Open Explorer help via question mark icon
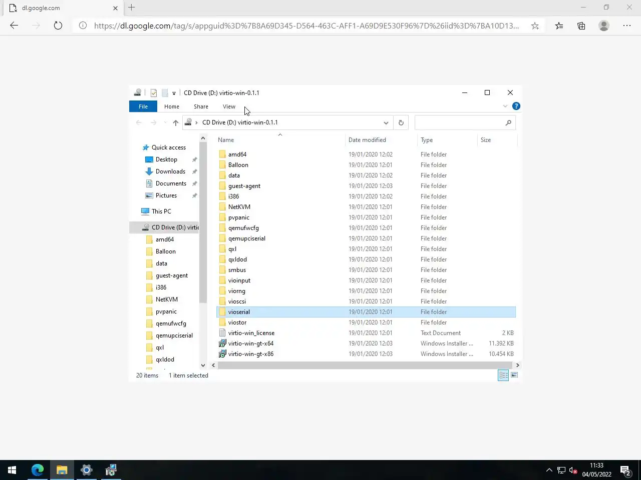Image resolution: width=641 pixels, height=480 pixels. [516, 106]
